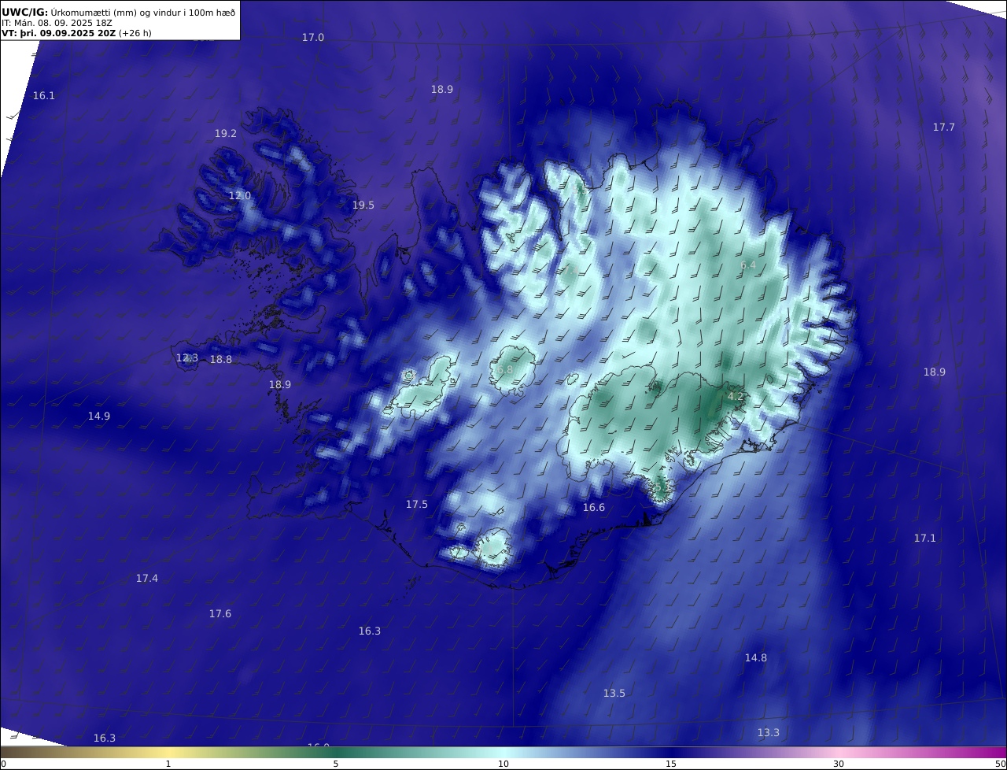The image size is (1007, 770).
Task: Click the title line "UWC/IG: Úrkomumætti (mm) og vindur í 100m hæð"
Action: pos(119,12)
